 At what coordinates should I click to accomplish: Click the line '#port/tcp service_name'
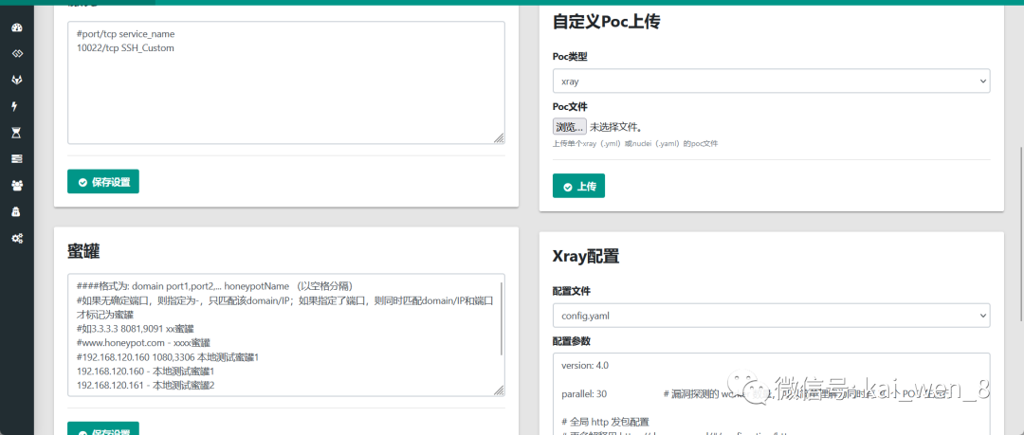coord(125,33)
